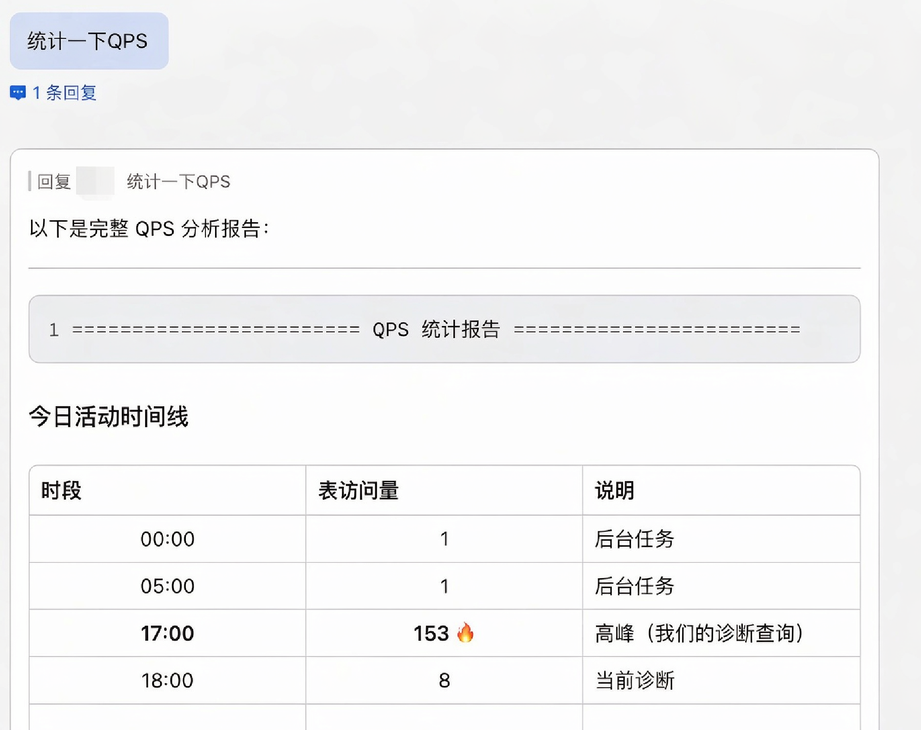Screen dimensions: 921x730
Task: Click the "QPS 统计报告" code block line
Action: click(x=444, y=329)
